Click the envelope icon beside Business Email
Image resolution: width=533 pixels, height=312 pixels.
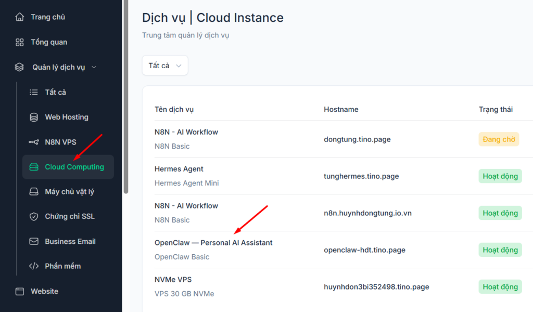tap(34, 241)
